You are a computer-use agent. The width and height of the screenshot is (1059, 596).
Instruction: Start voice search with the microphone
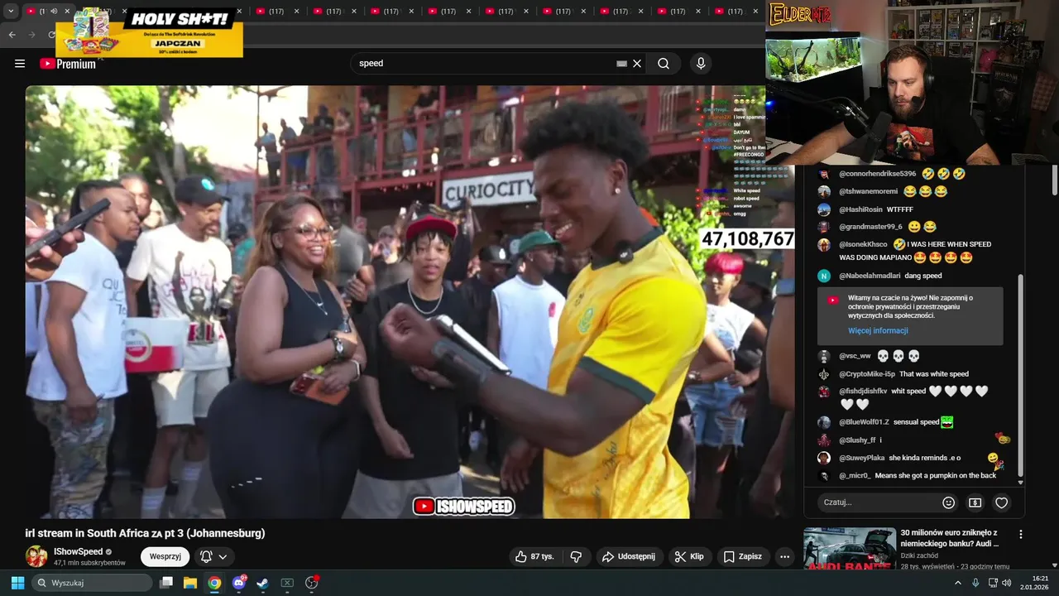pyautogui.click(x=701, y=64)
